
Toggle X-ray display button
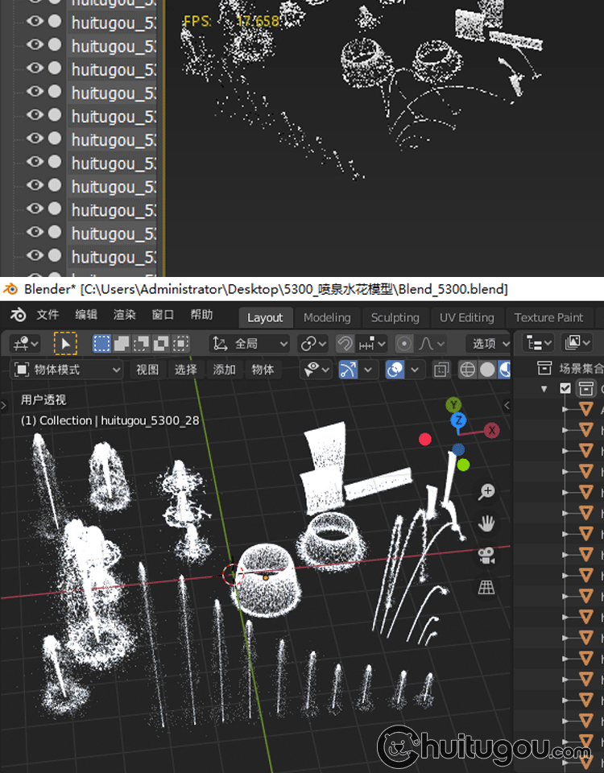coord(441,370)
